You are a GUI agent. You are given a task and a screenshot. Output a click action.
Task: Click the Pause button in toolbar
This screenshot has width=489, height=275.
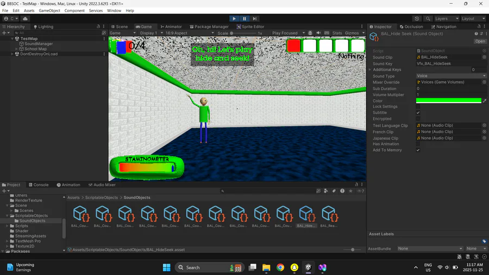pos(244,18)
